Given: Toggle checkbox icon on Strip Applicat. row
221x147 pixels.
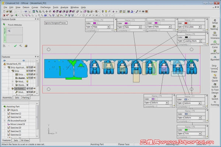Looking at the screenshot, I should pyautogui.click(x=29, y=67).
